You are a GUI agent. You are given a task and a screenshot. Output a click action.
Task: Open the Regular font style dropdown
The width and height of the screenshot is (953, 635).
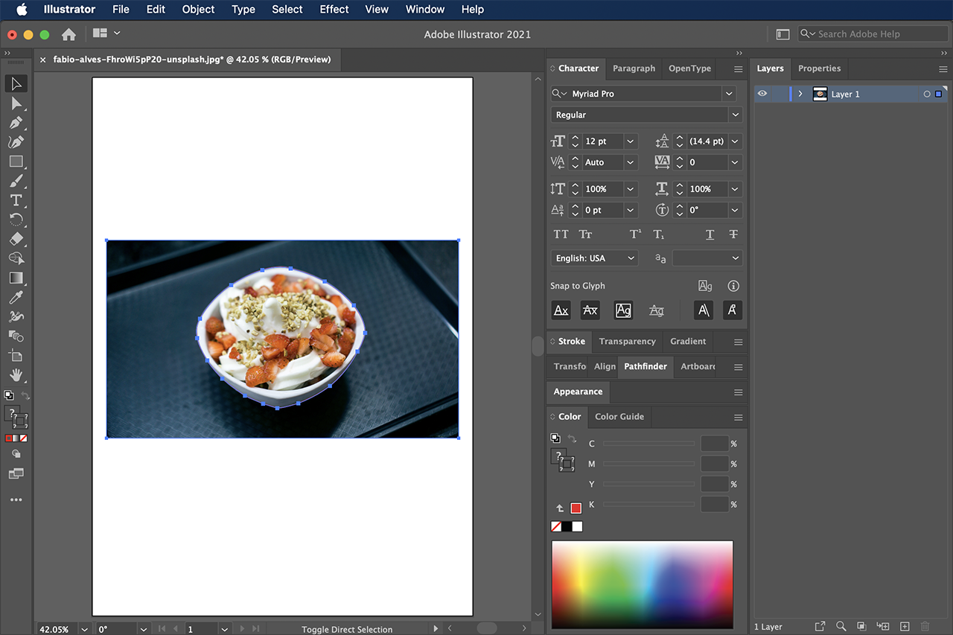[x=736, y=115]
